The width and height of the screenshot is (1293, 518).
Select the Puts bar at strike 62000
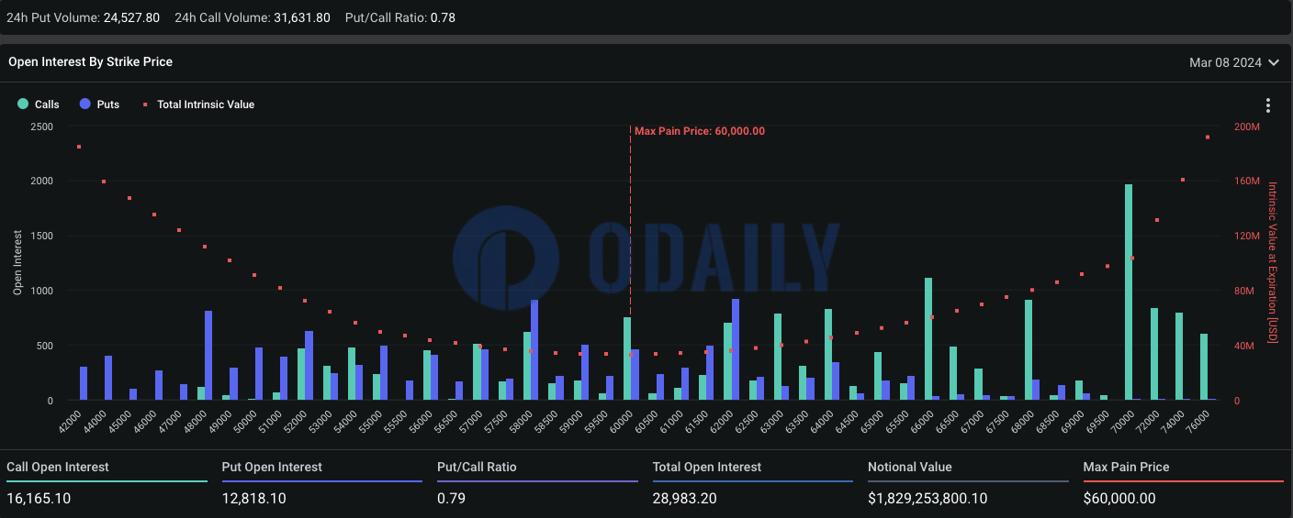pos(736,349)
